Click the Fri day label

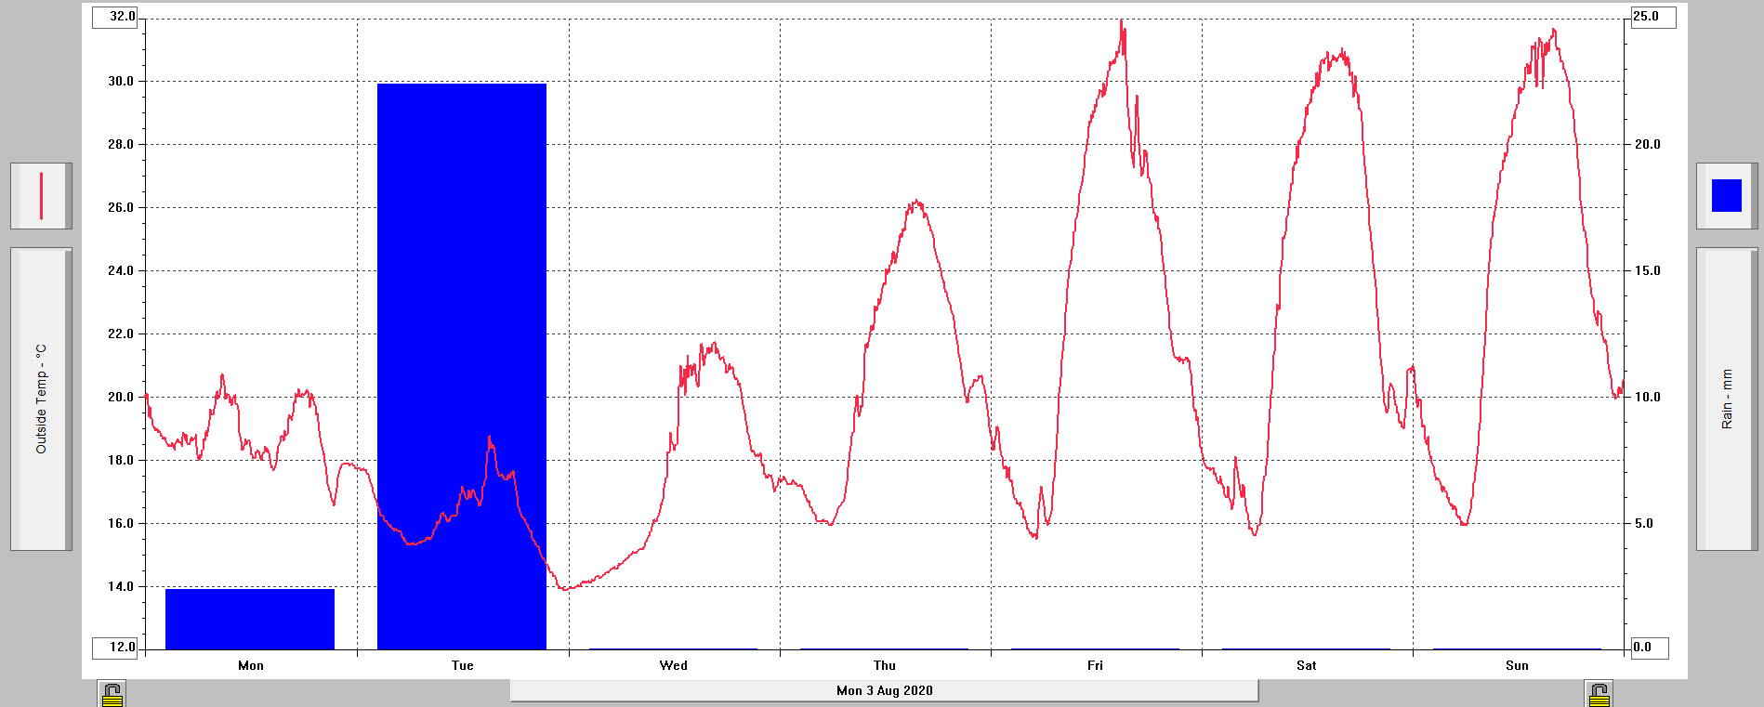click(x=1095, y=665)
